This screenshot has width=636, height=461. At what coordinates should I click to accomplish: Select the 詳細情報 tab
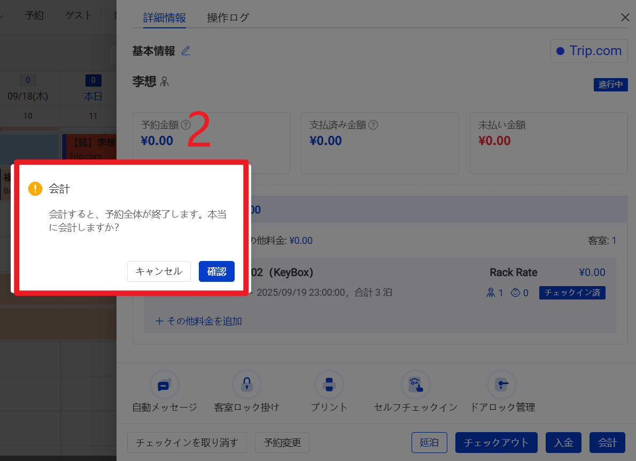(165, 18)
